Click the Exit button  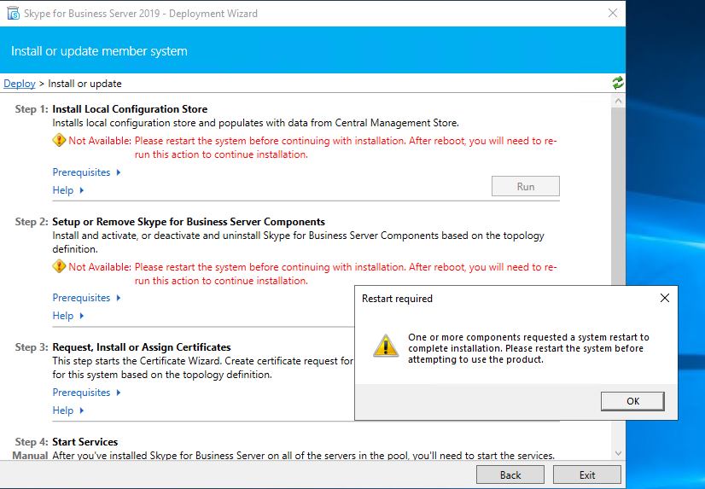pyautogui.click(x=586, y=475)
